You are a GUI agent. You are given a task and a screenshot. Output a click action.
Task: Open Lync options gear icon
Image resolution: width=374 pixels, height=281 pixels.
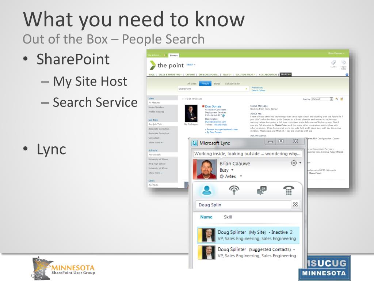[x=294, y=163]
